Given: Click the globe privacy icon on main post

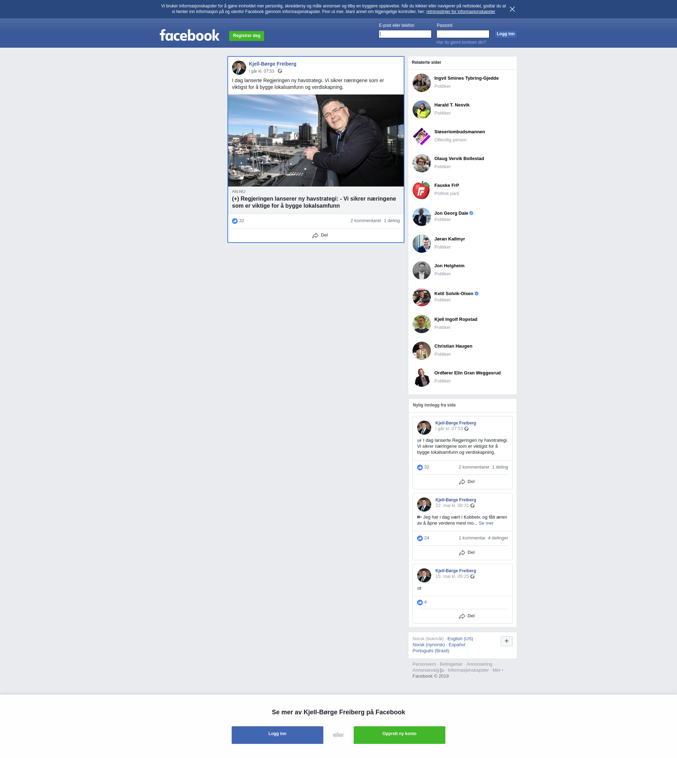Looking at the screenshot, I should [280, 71].
